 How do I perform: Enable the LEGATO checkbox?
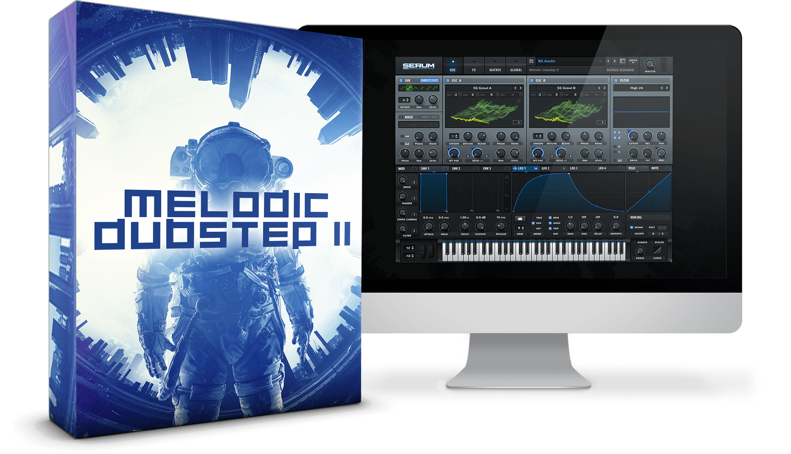pos(632,234)
